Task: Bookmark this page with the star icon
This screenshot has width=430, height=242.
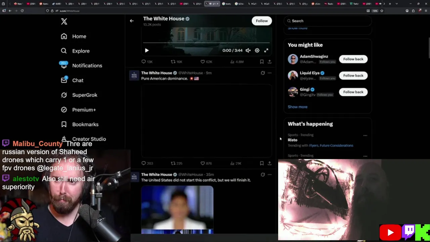Action: pyautogui.click(x=382, y=11)
